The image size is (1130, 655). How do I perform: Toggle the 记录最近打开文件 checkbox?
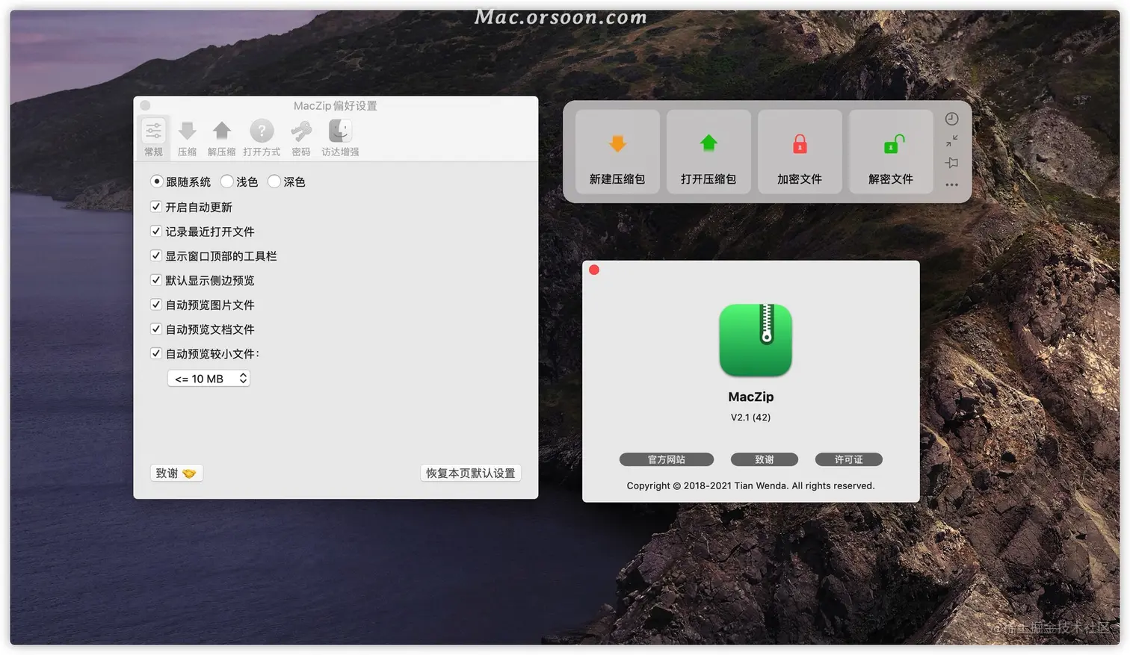tap(156, 232)
